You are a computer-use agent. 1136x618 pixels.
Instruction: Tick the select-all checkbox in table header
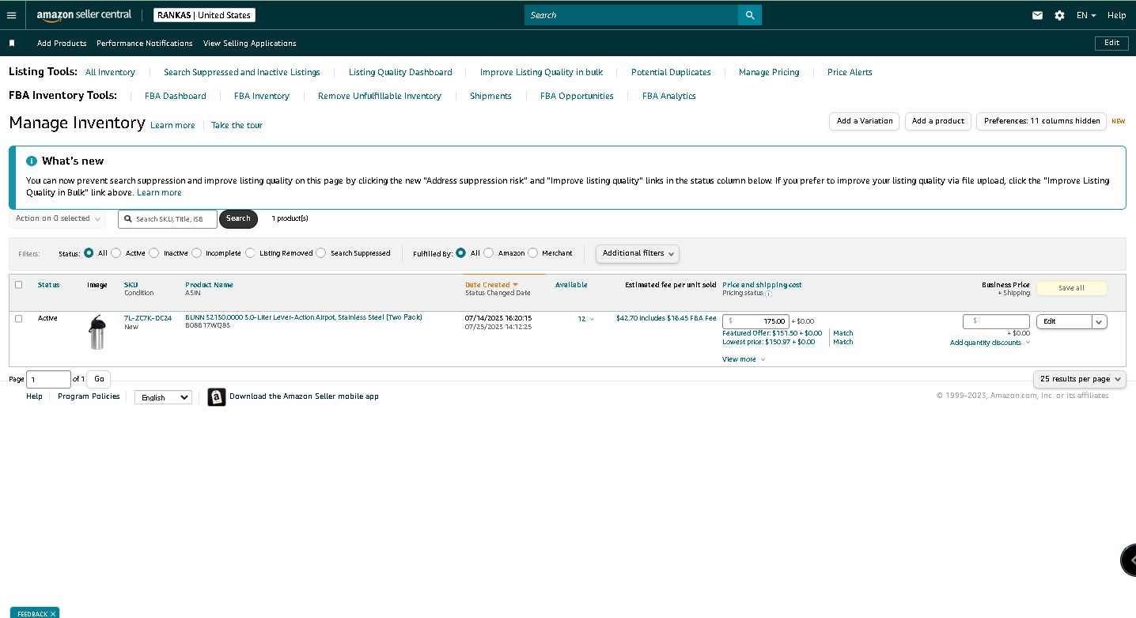tap(19, 285)
